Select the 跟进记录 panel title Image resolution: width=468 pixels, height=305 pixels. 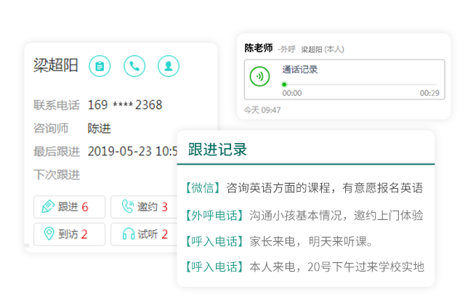pyautogui.click(x=217, y=150)
